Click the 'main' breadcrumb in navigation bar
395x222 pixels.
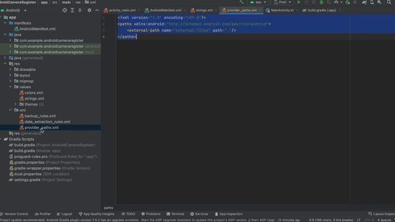pyautogui.click(x=66, y=2)
